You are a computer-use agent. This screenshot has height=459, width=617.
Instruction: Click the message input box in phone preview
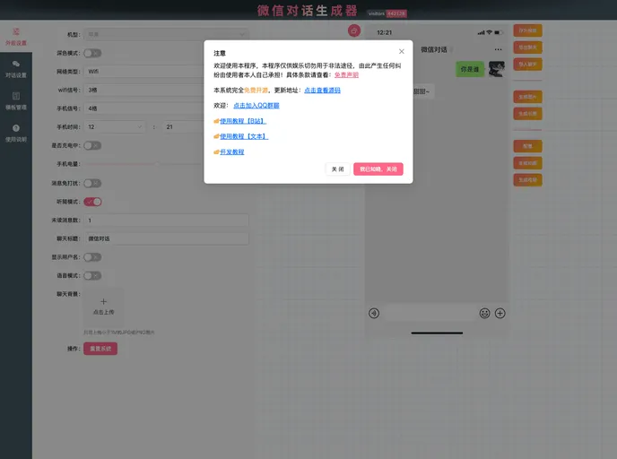click(x=430, y=313)
